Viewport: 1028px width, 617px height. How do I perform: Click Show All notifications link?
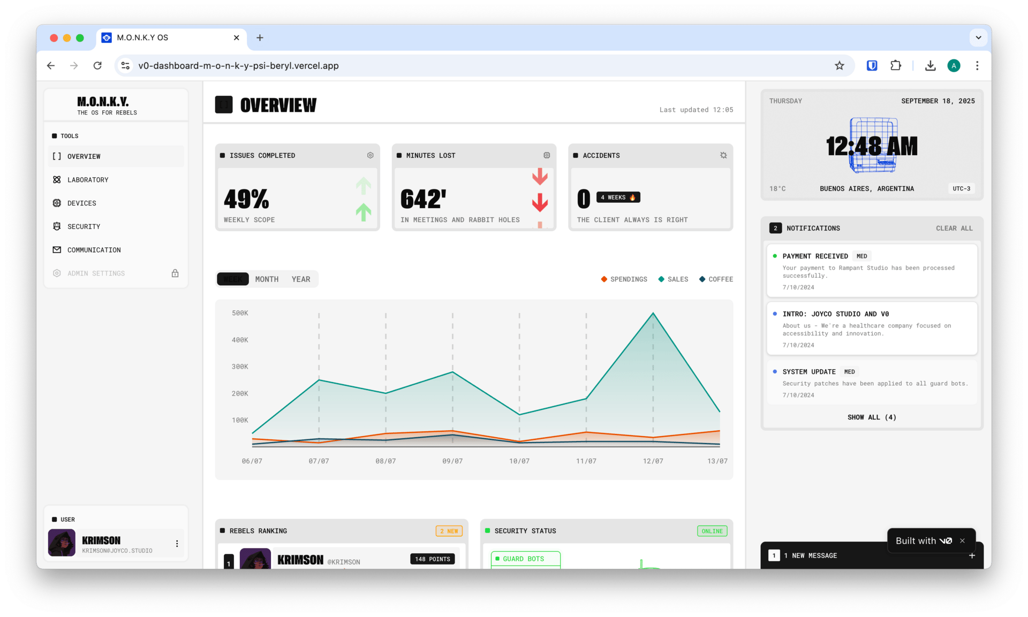pyautogui.click(x=872, y=417)
